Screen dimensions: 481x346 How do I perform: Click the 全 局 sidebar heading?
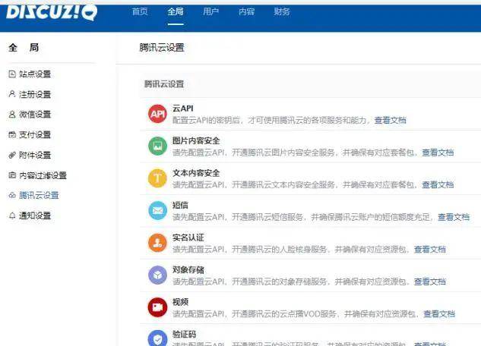click(x=24, y=48)
